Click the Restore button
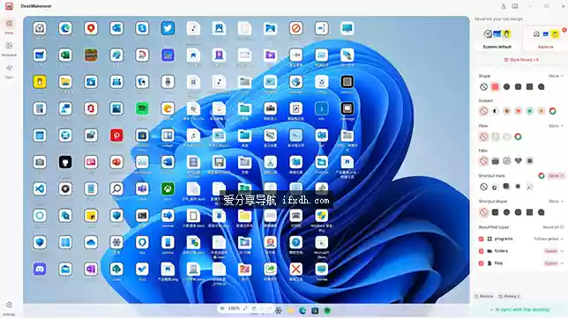The width and height of the screenshot is (568, 318). [x=484, y=296]
